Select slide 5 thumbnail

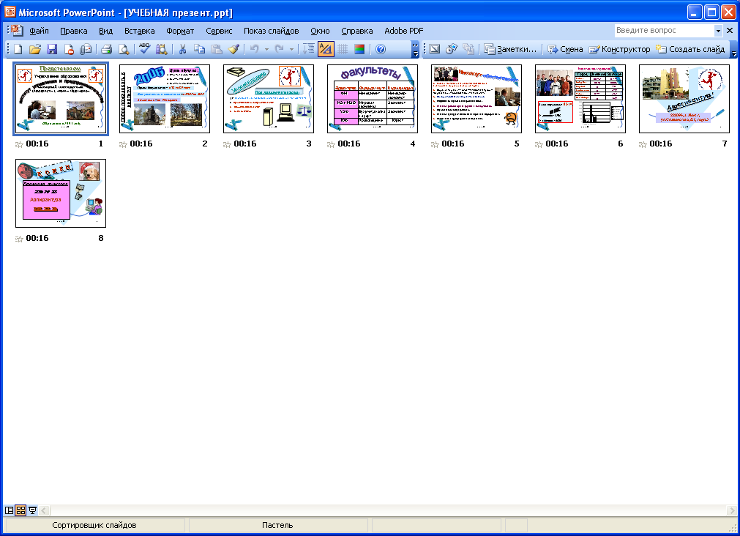click(476, 99)
